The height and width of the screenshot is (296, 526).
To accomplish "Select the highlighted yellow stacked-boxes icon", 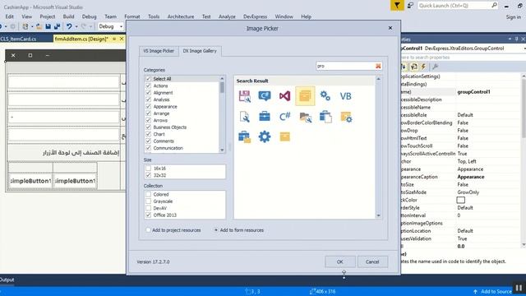I will coord(305,96).
